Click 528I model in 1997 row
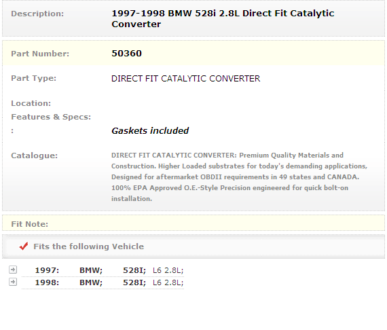The image size is (387, 330). click(x=134, y=270)
